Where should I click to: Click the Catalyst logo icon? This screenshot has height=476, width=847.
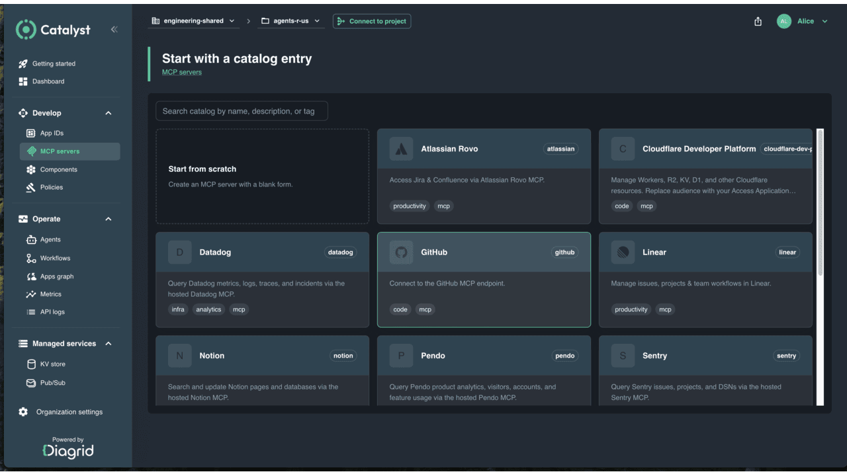point(26,29)
